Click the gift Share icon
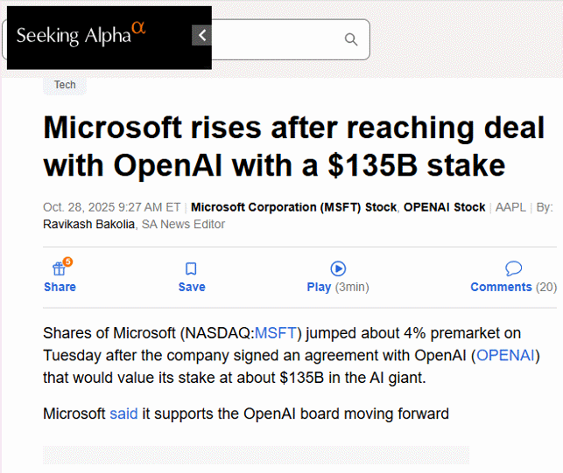 [x=60, y=268]
